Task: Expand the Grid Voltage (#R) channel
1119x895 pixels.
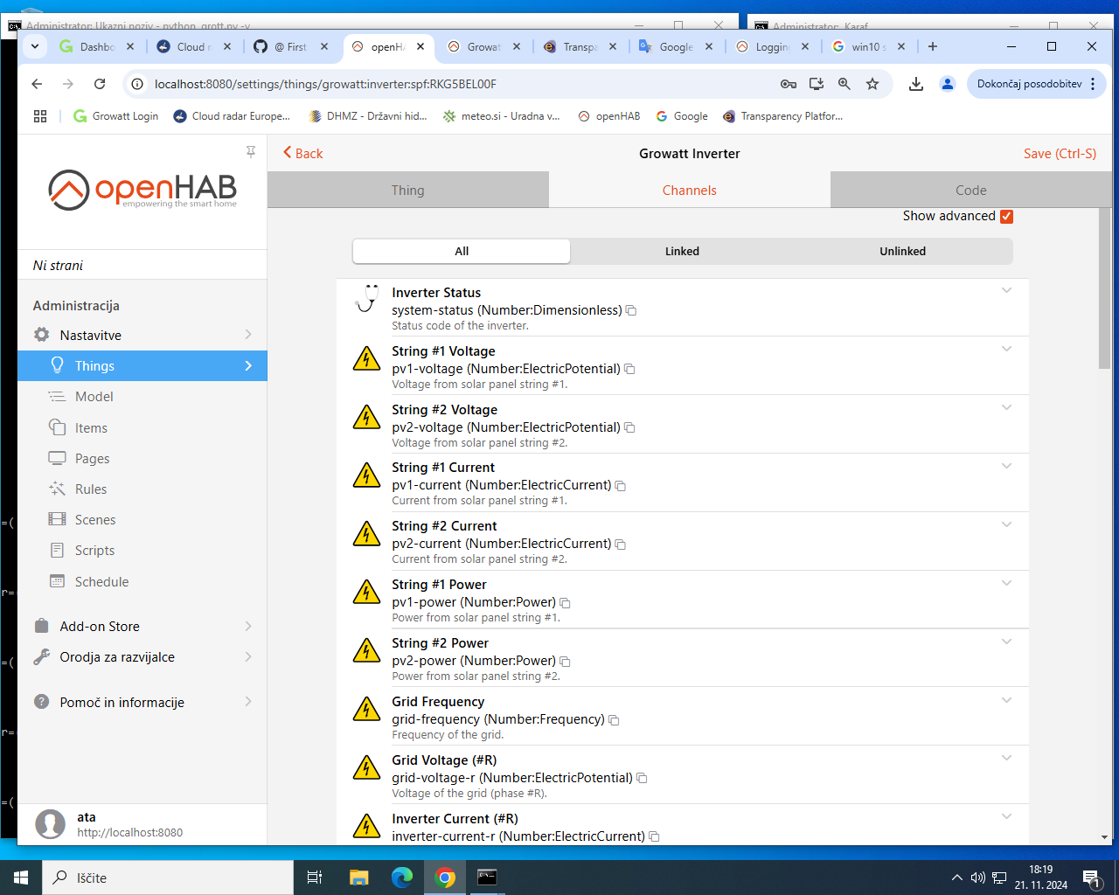Action: pyautogui.click(x=1006, y=759)
